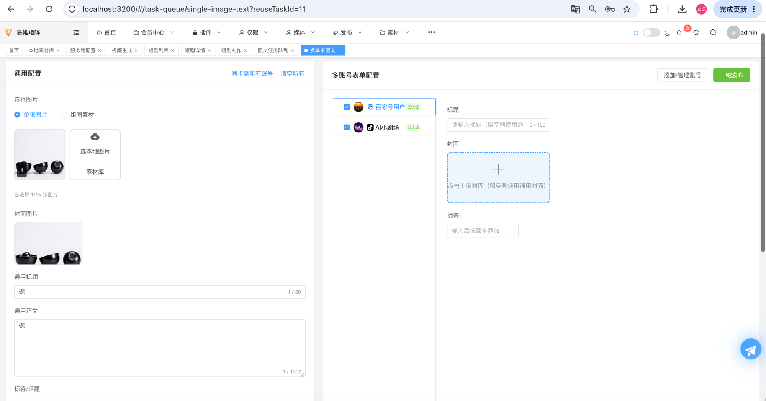Image resolution: width=766 pixels, height=401 pixels.
Task: Open the pink browser profile avatar
Action: (701, 9)
